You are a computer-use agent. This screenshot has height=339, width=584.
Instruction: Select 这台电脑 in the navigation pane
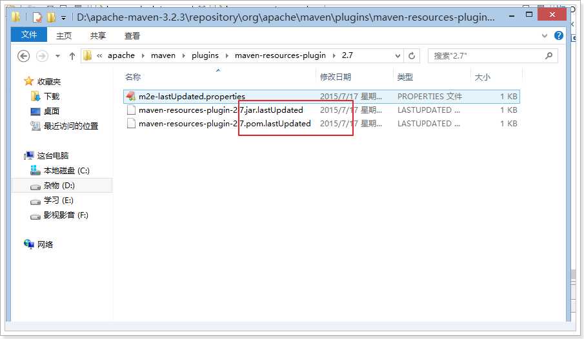coord(52,155)
